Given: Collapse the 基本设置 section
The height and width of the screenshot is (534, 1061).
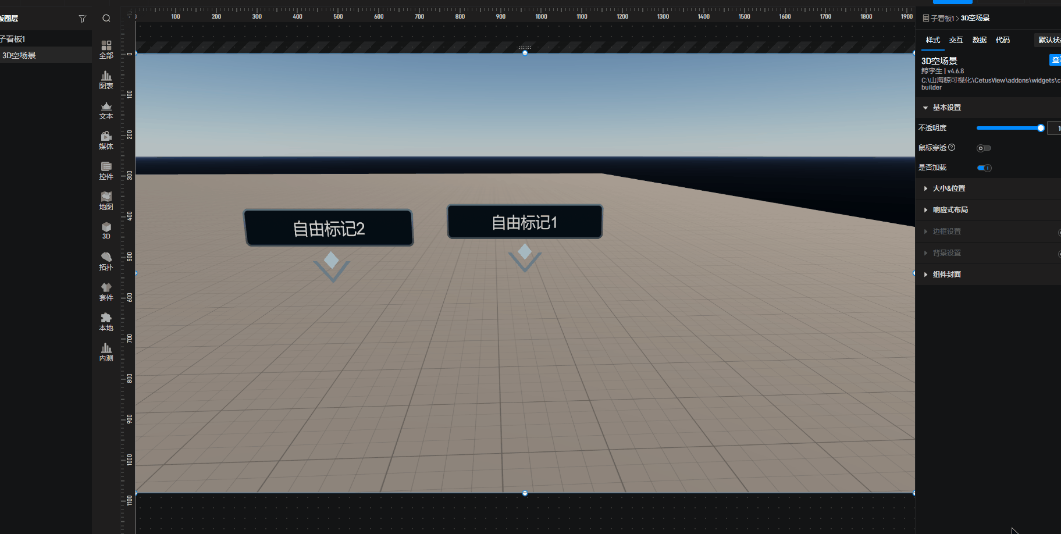Looking at the screenshot, I should click(x=925, y=108).
